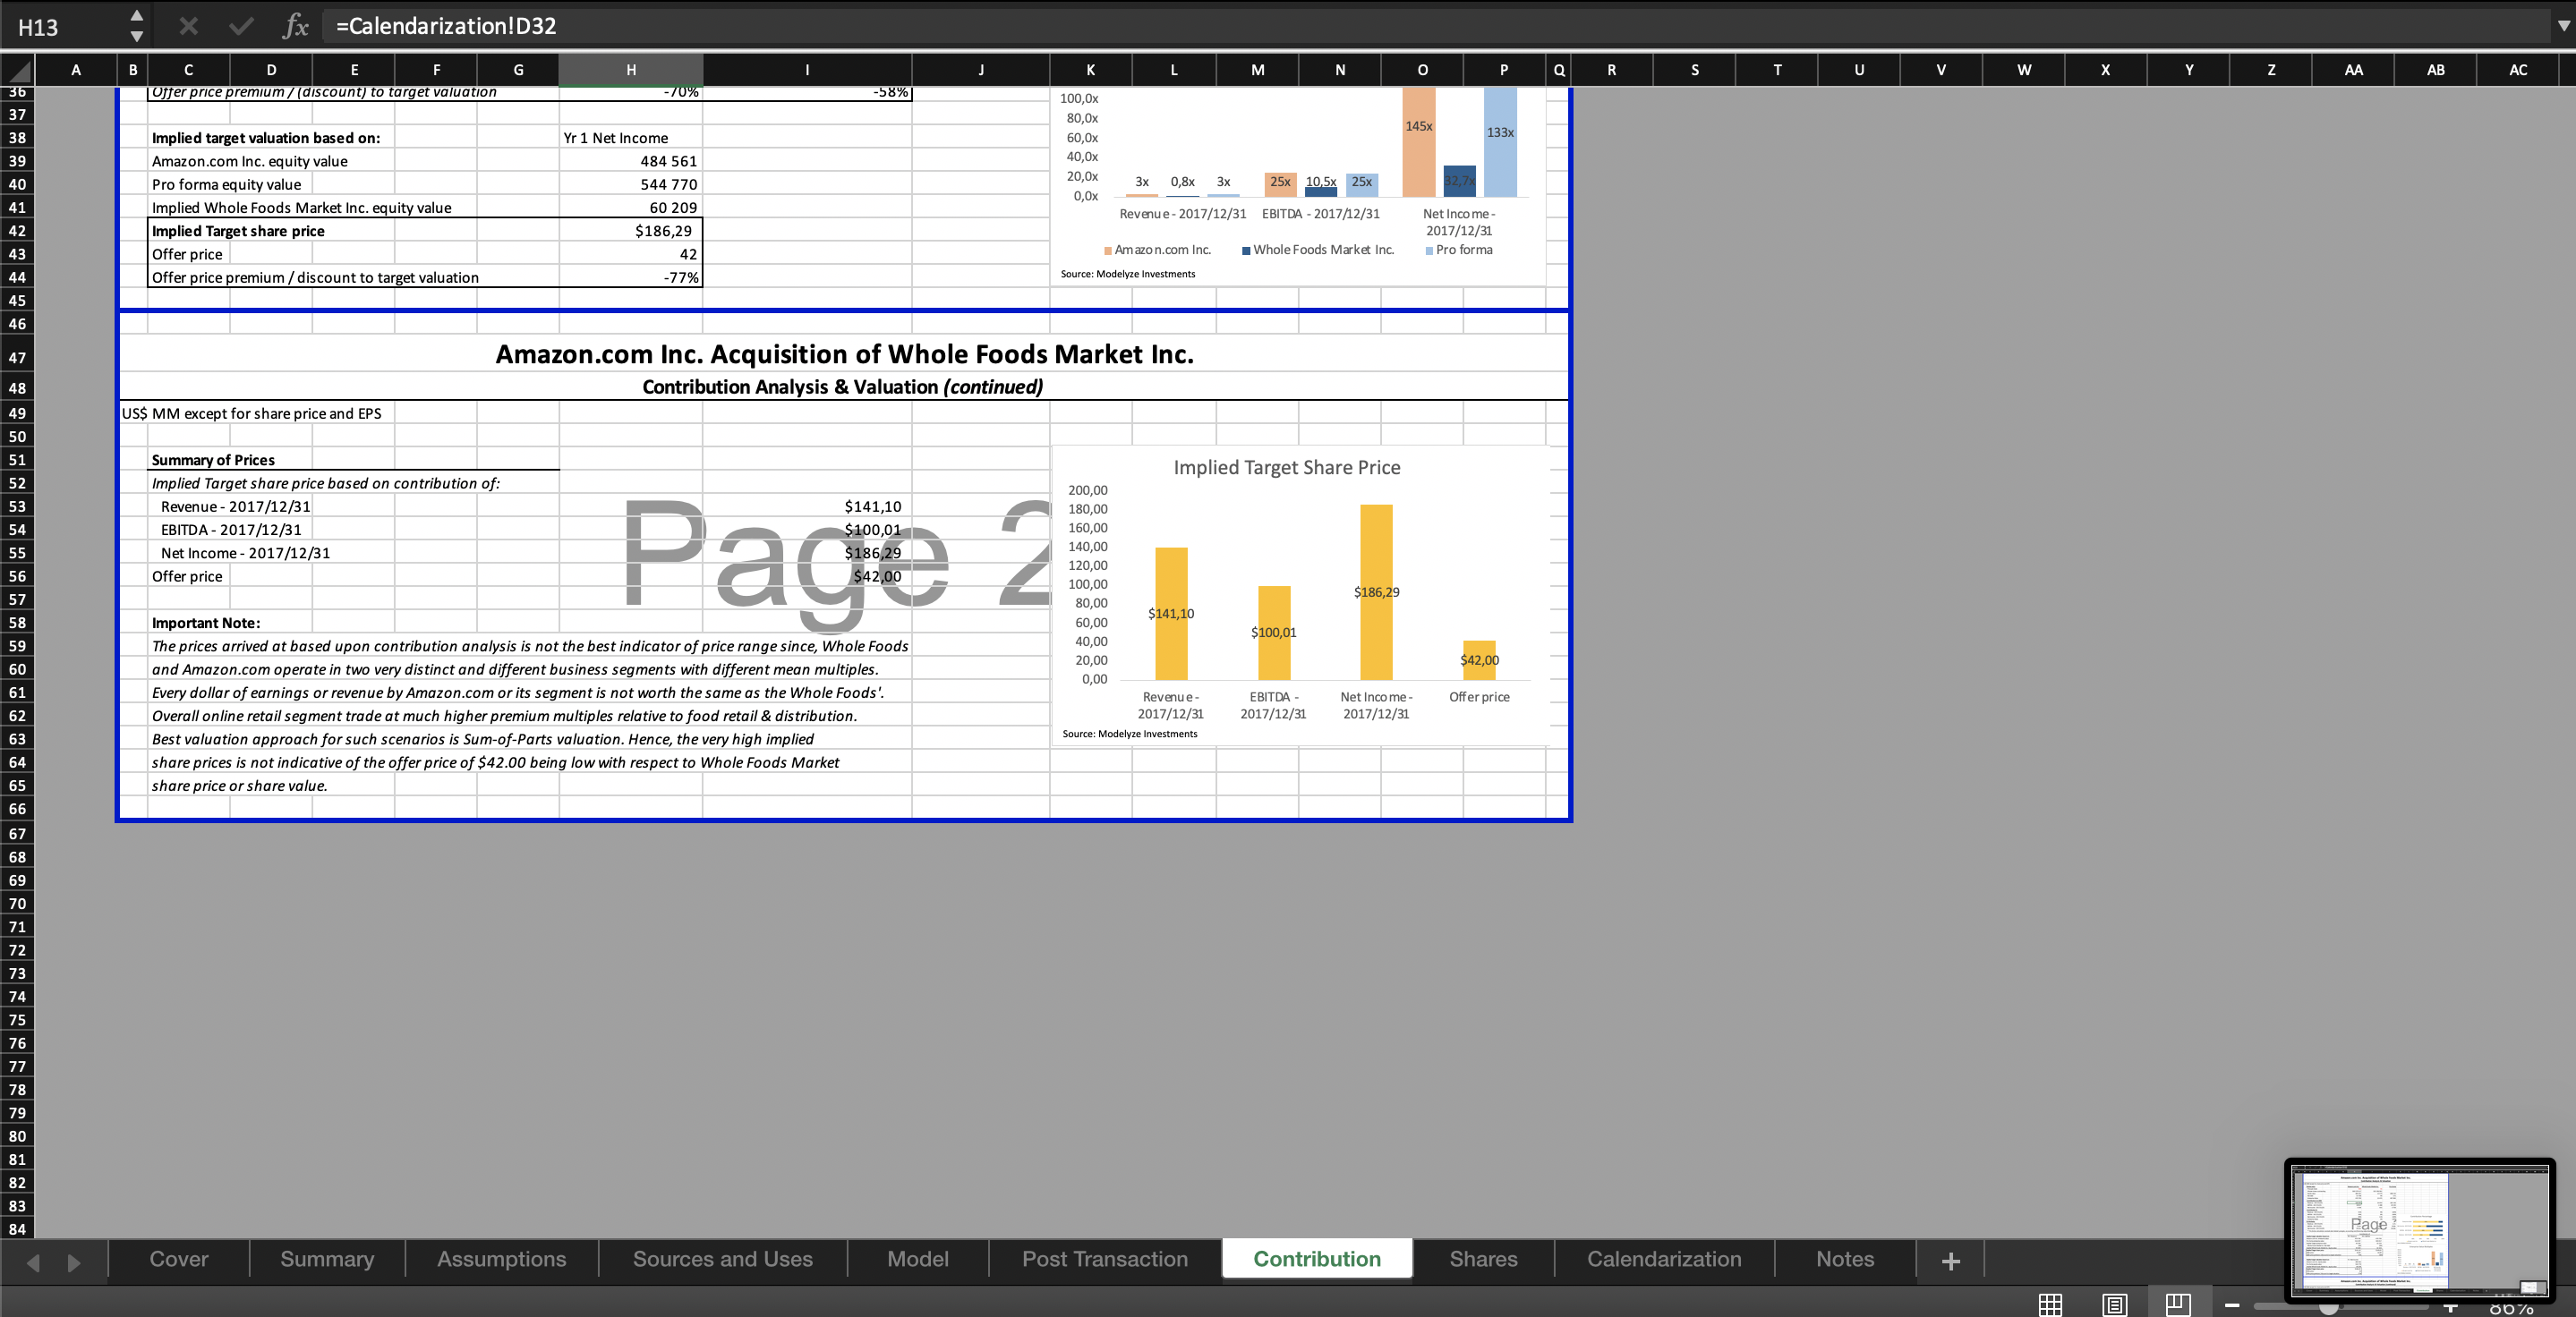Select cell with Amazon equity value 484 561

click(631, 161)
